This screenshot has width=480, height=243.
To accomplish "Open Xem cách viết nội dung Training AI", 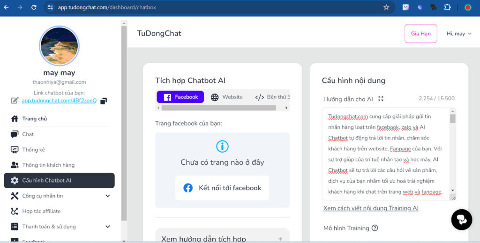I will 371,208.
